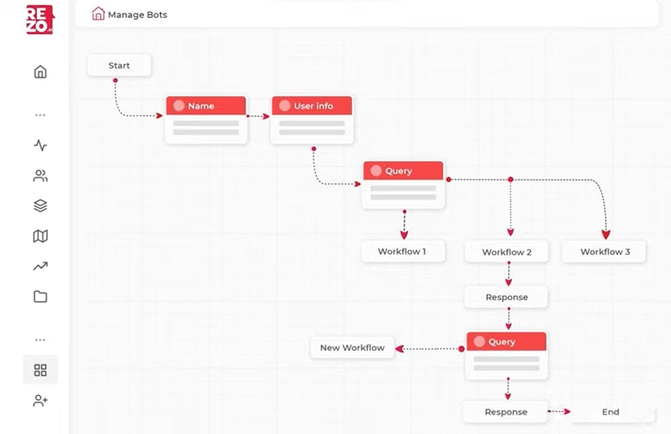Select the grid dashboard icon in sidebar
The width and height of the screenshot is (671, 434).
[40, 370]
